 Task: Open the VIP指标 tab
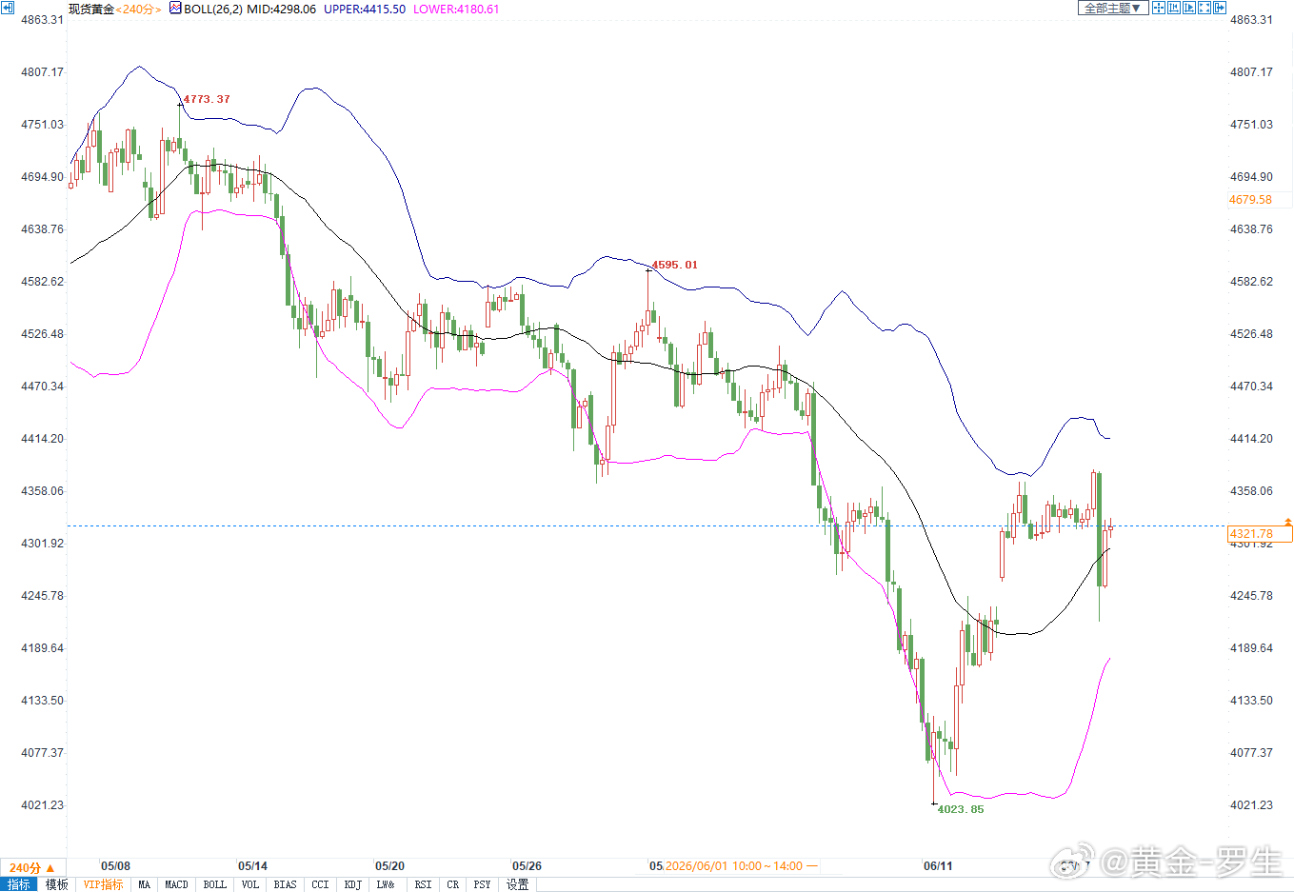point(103,884)
